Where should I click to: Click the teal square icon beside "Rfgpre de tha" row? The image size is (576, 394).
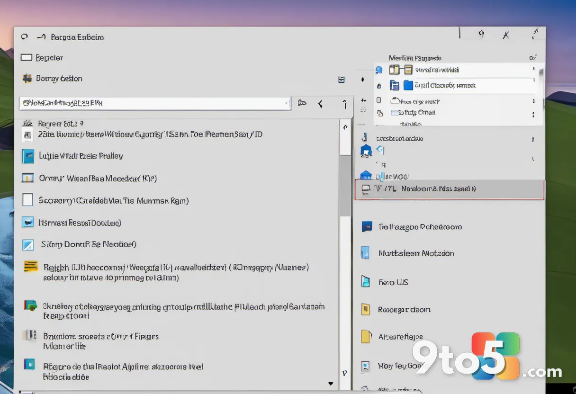(29, 364)
